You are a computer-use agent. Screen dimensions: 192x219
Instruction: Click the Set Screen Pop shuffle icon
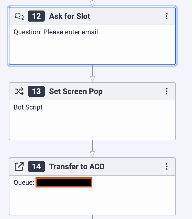coord(19,91)
